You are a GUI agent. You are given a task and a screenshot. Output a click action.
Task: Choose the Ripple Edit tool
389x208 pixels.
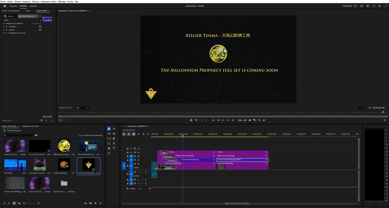[x=109, y=133]
